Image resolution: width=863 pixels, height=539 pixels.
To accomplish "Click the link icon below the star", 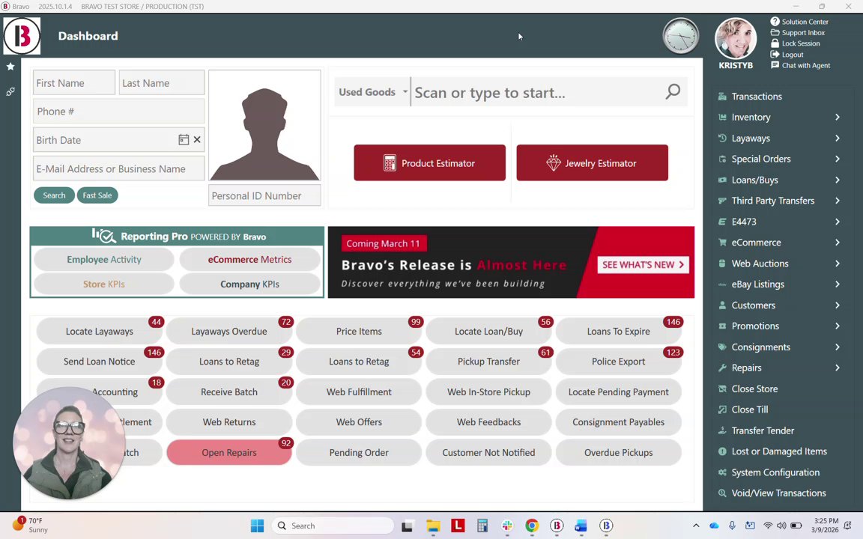I will click(10, 92).
